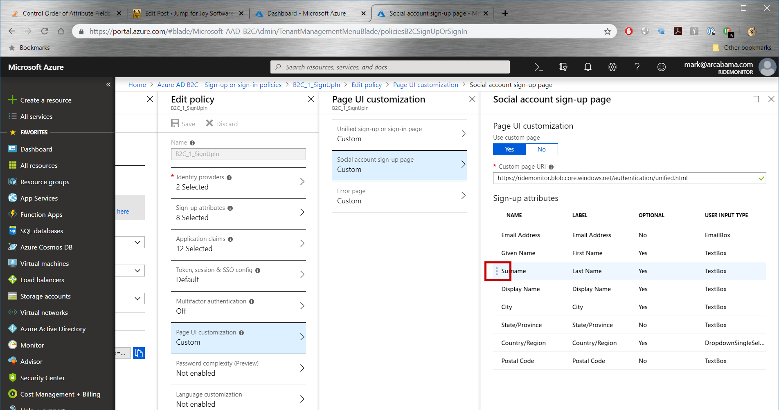Open the account avatar for mark@arcabama.com
779x410 pixels.
(x=767, y=67)
